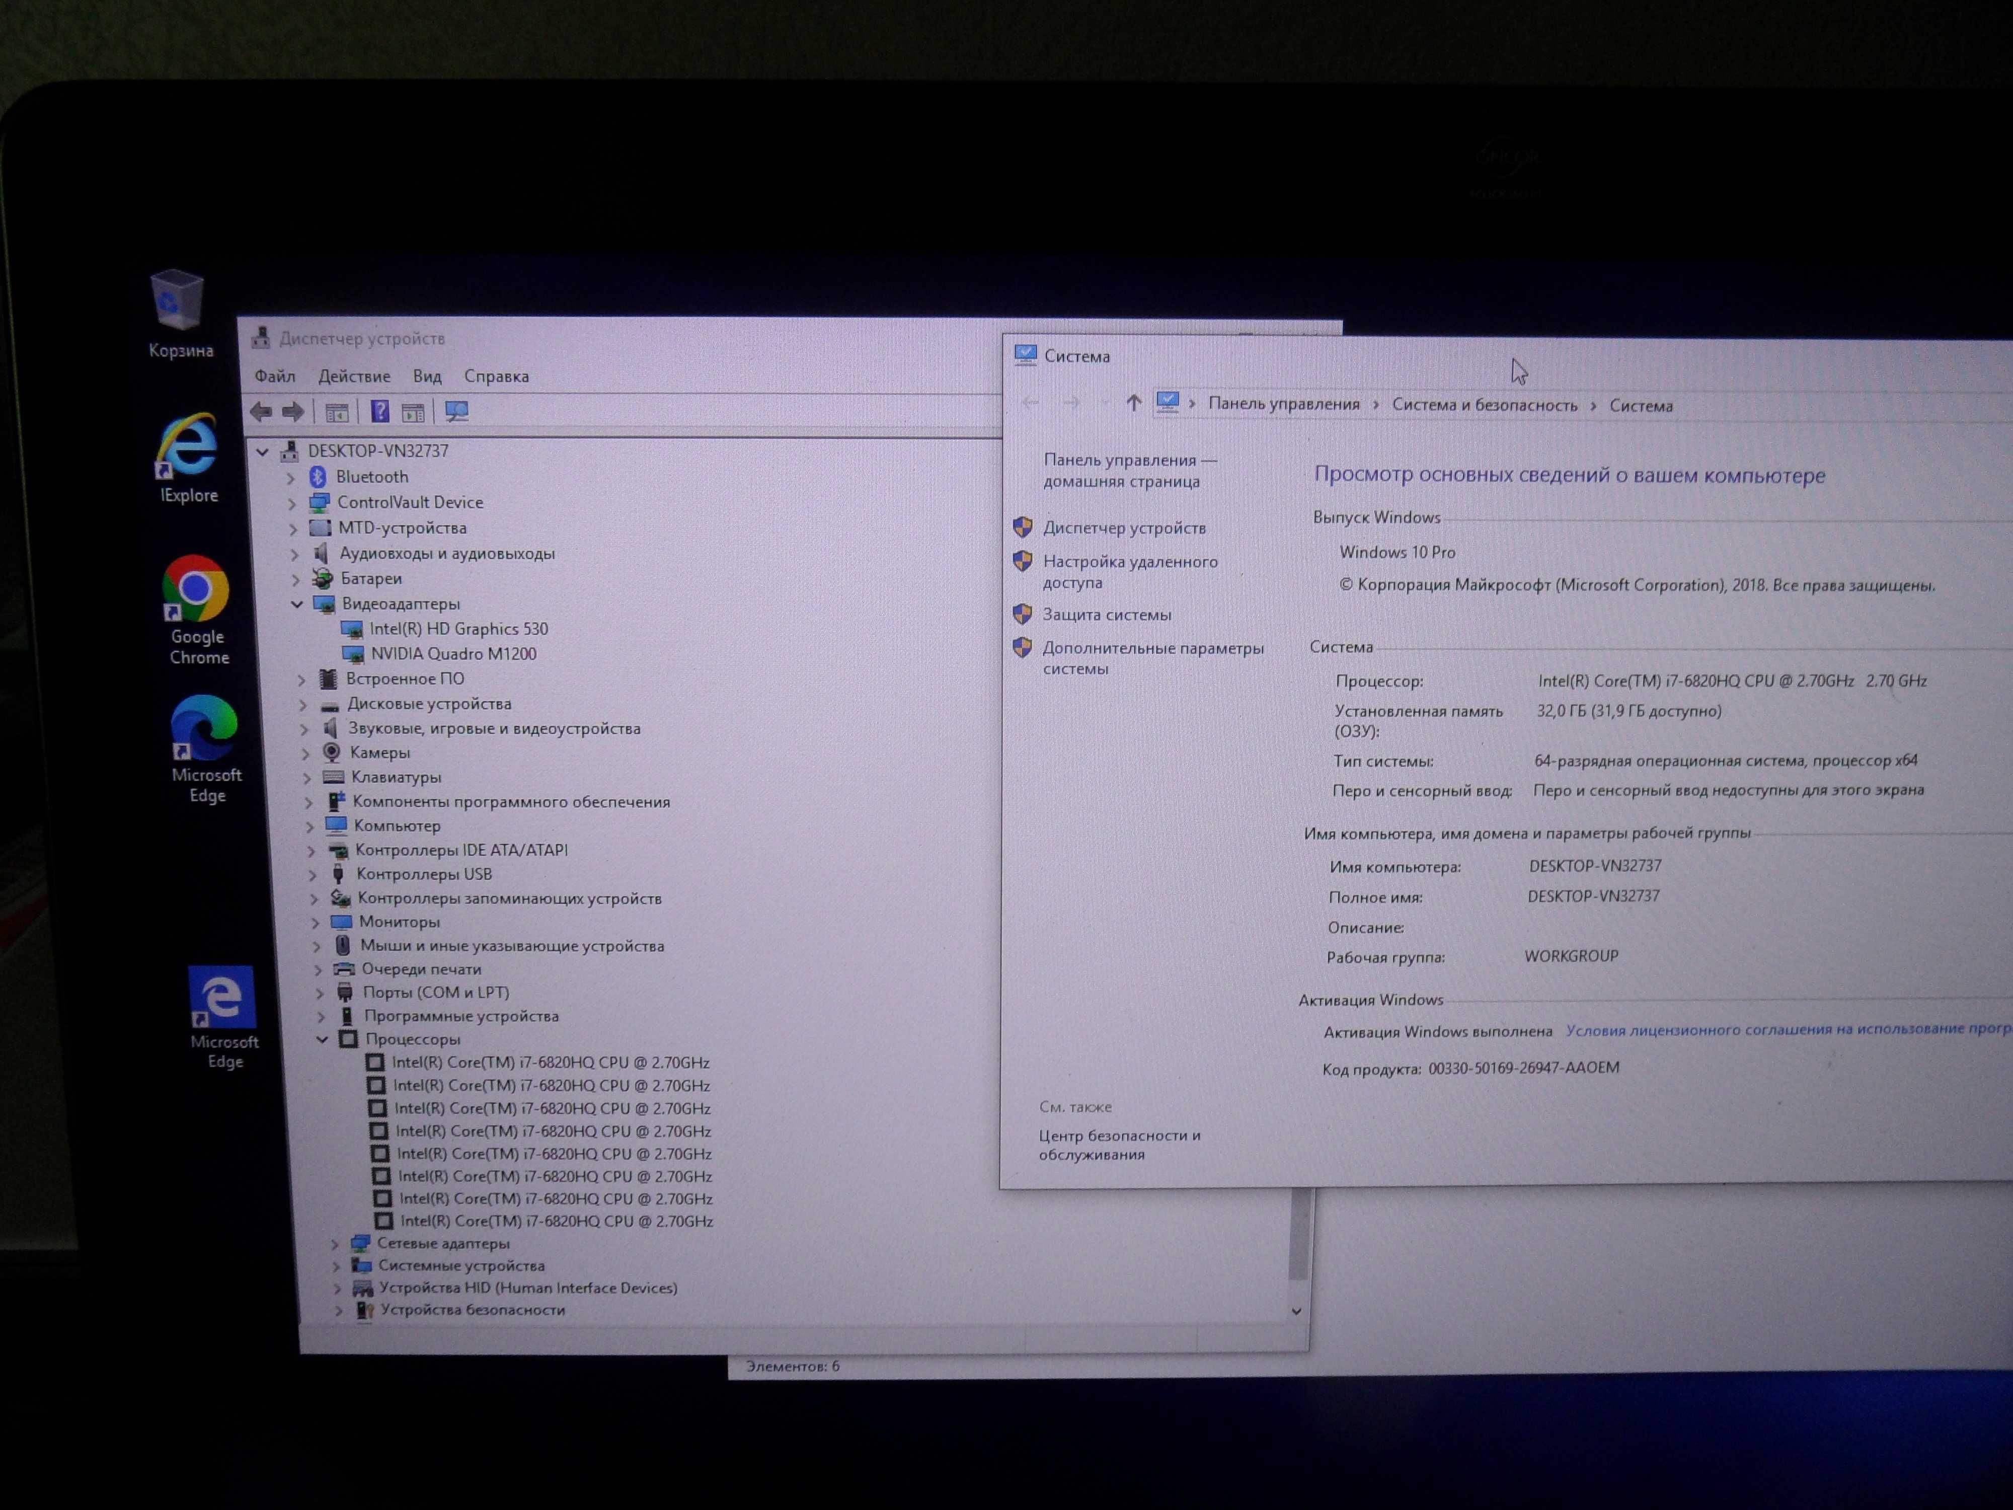
Task: Collapse the DESKTOP-VN32737 root node
Action: (x=262, y=451)
